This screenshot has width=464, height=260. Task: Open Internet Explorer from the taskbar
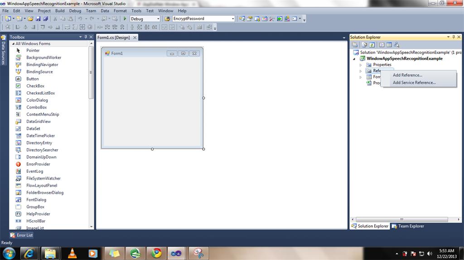click(29, 253)
